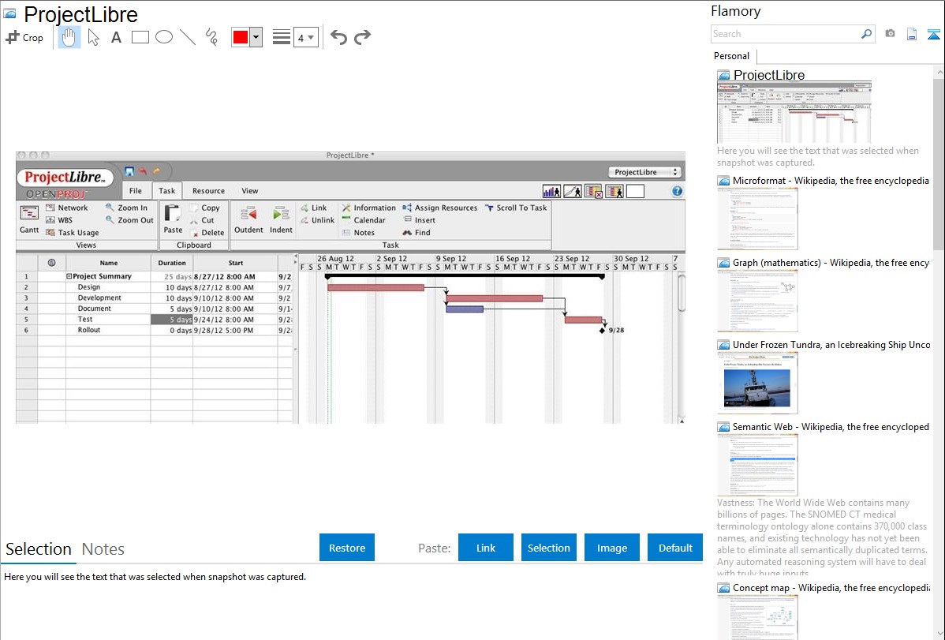The width and height of the screenshot is (945, 640).
Task: Click the WBS view icon
Action: coord(50,220)
